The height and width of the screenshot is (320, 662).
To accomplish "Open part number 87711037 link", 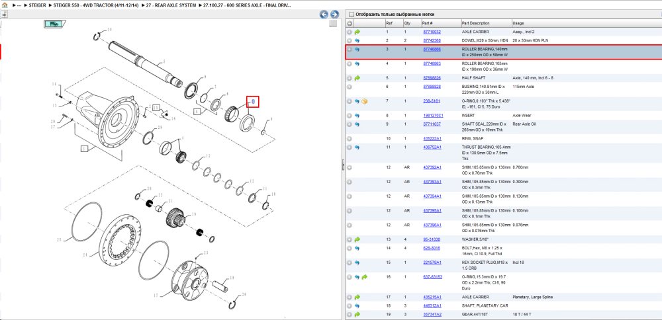I will pyautogui.click(x=432, y=124).
